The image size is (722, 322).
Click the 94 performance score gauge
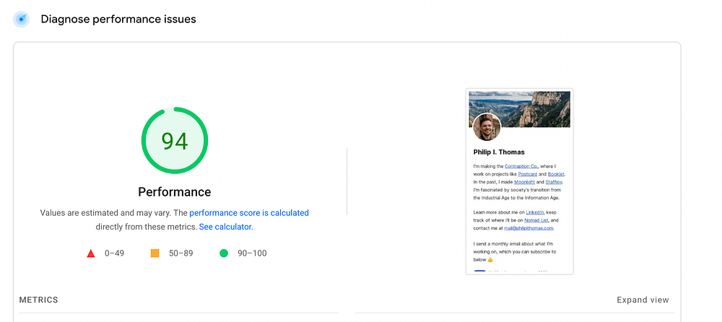pyautogui.click(x=174, y=141)
